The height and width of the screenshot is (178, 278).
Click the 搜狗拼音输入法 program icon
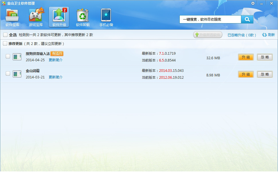[x=17, y=57]
